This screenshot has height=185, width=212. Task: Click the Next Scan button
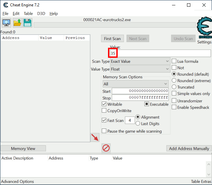(138, 39)
